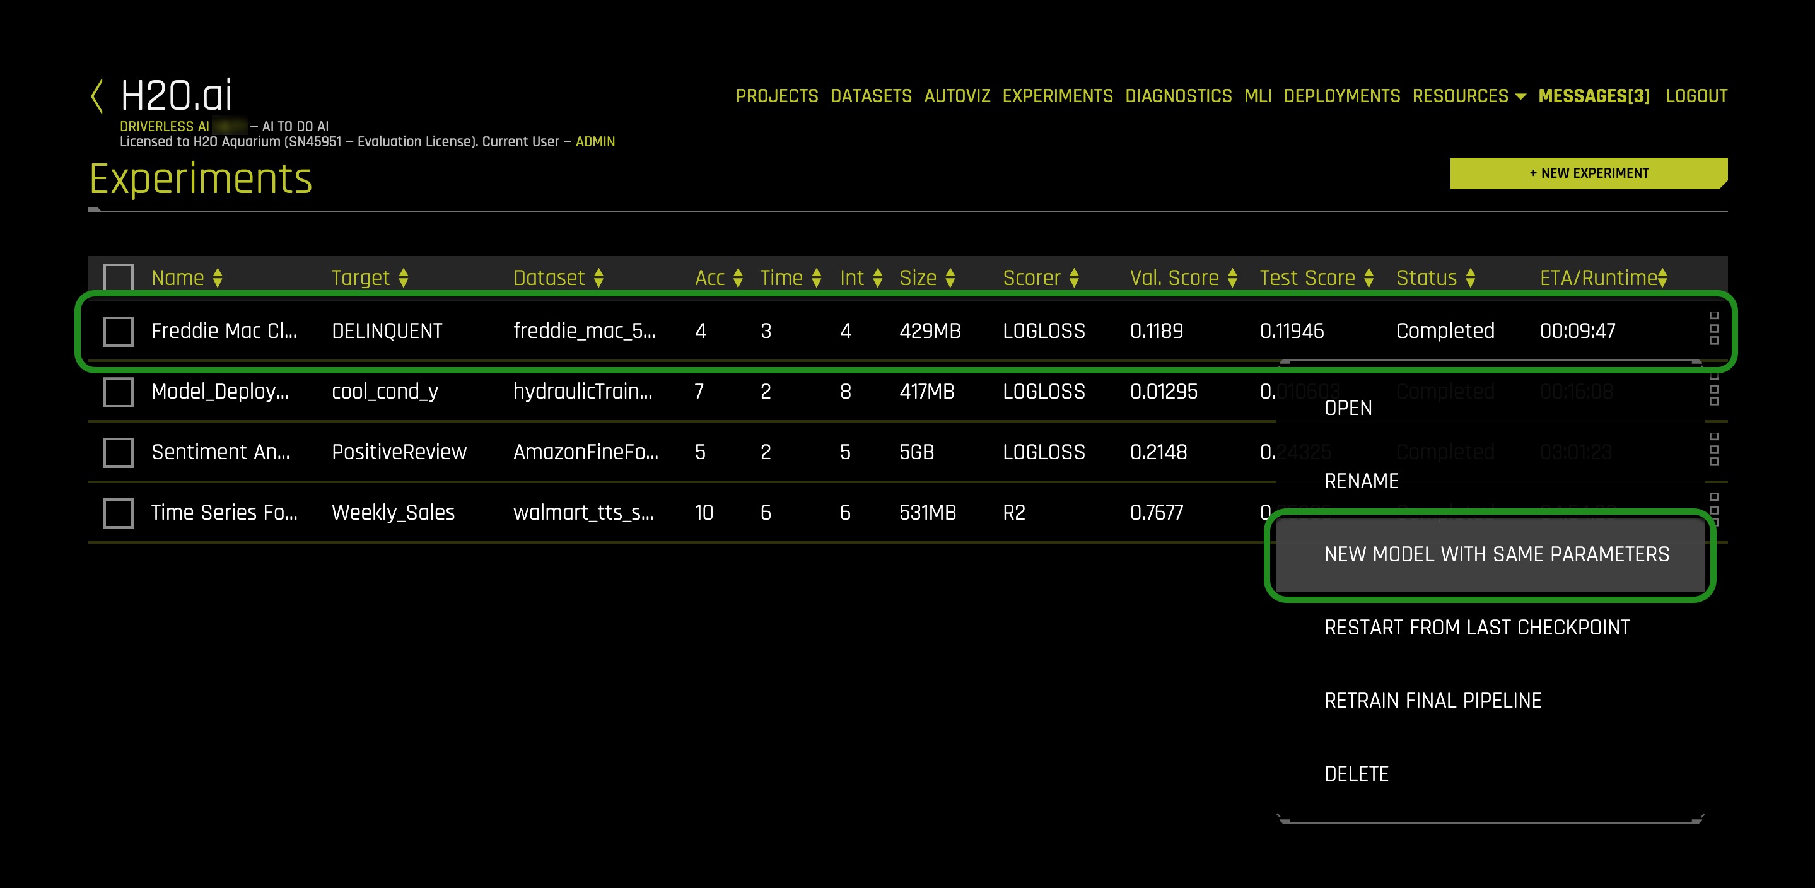Sort by Size column arrows
This screenshot has width=1815, height=888.
(x=950, y=277)
